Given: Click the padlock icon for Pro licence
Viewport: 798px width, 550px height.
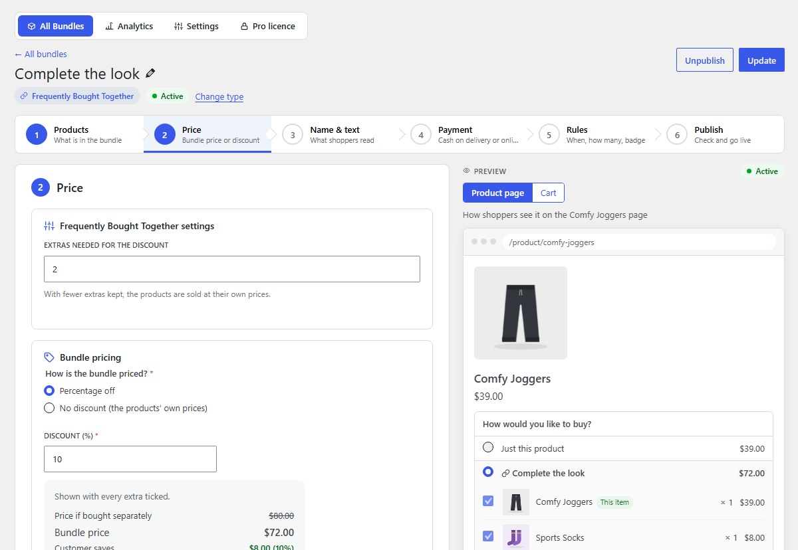Looking at the screenshot, I should tap(244, 27).
